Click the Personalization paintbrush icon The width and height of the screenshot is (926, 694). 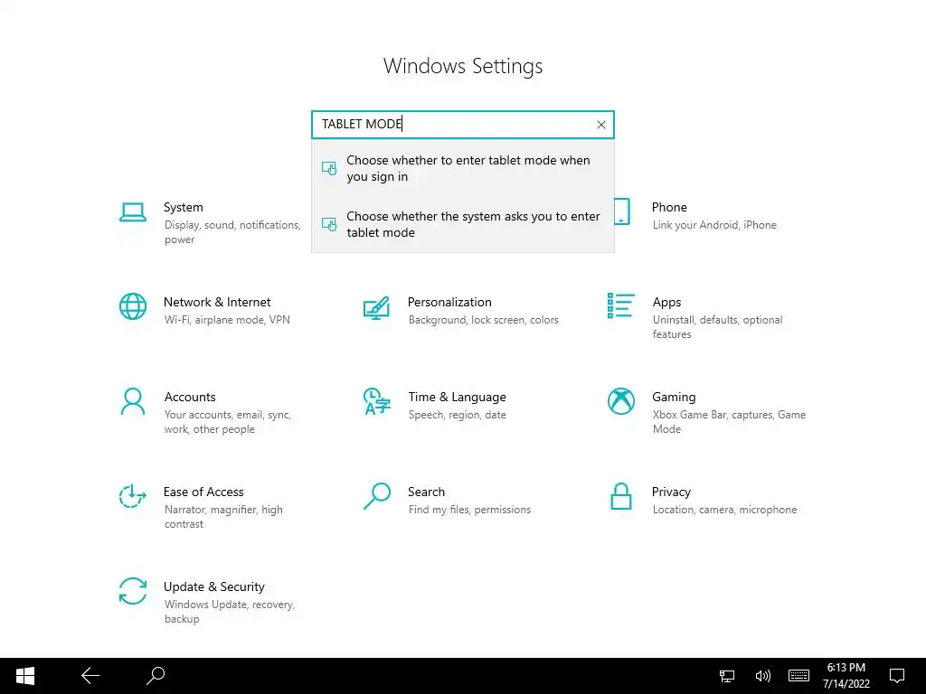376,308
